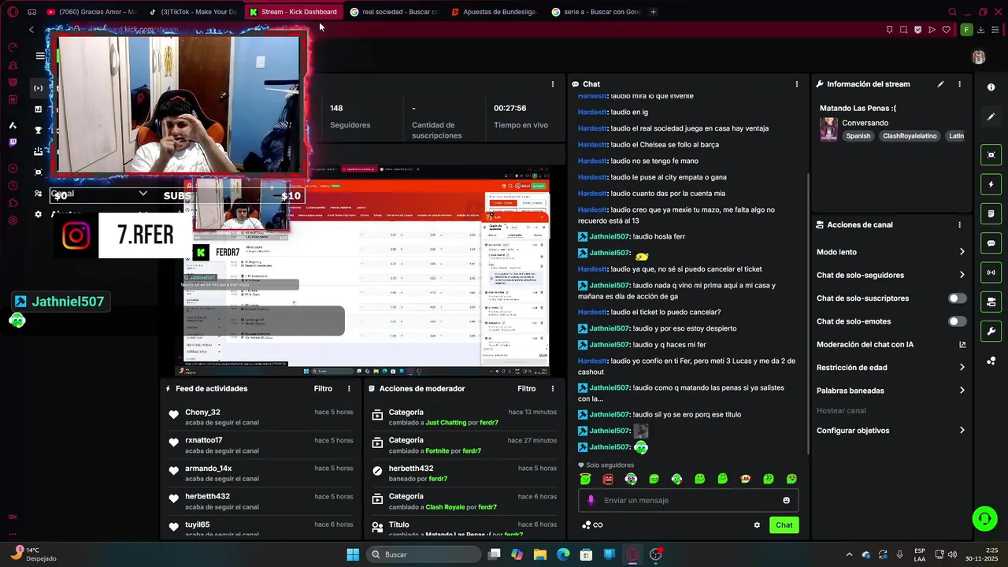Switch to the Apuestas de Bundesliga tab
This screenshot has width=1008, height=567.
(495, 12)
